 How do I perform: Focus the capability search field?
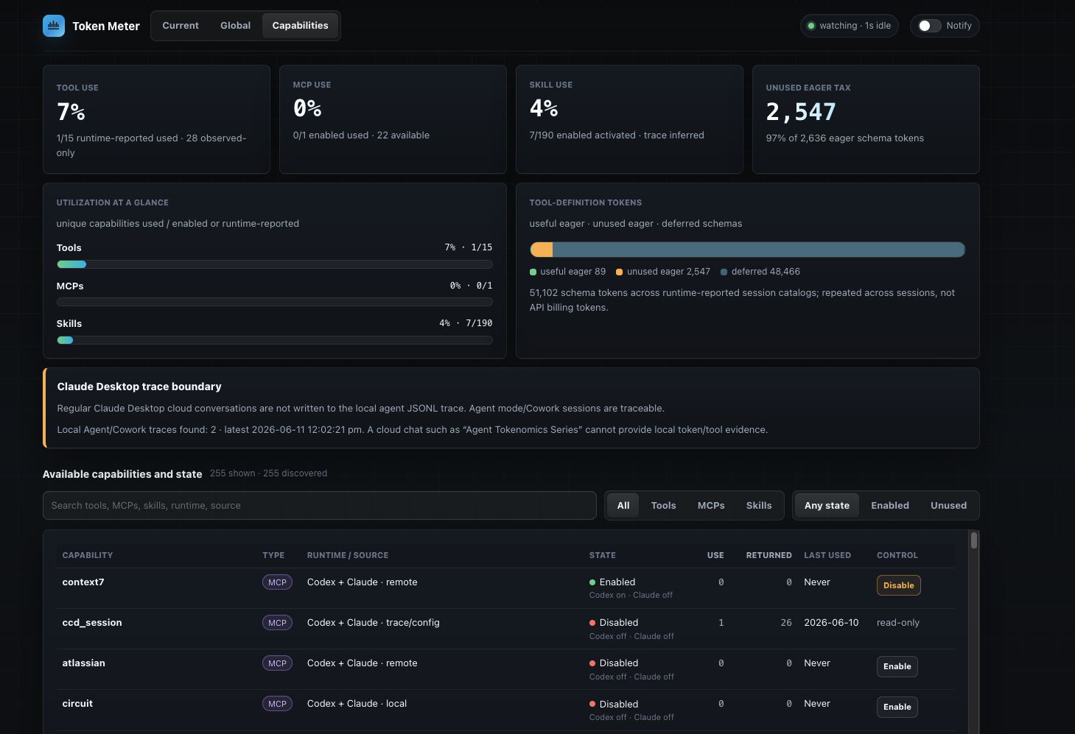coord(320,506)
